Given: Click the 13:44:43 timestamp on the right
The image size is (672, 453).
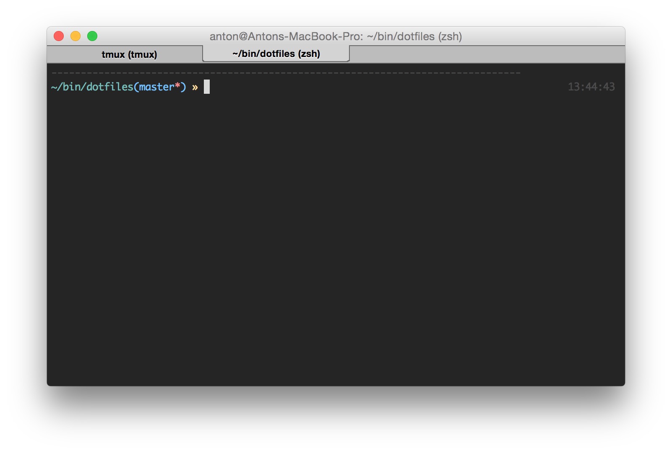Looking at the screenshot, I should (592, 87).
